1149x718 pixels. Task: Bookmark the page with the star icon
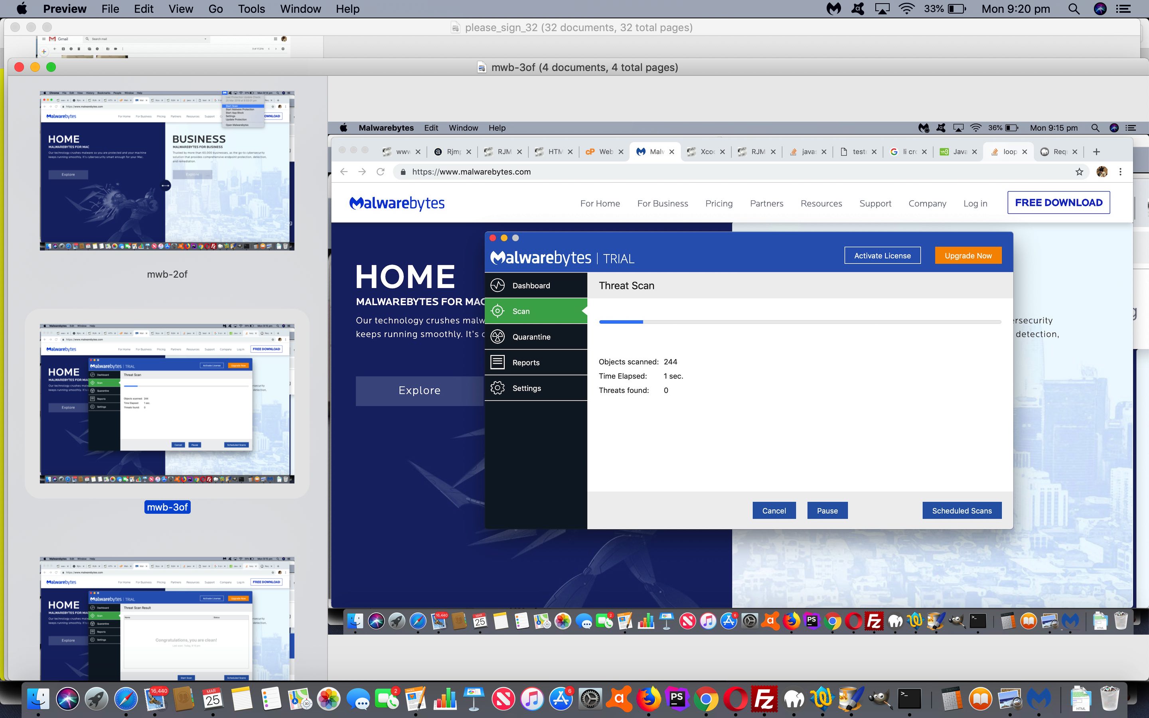point(1079,172)
